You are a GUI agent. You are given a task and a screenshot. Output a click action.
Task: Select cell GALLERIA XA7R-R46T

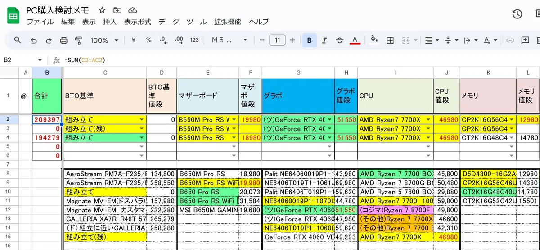tap(105, 219)
